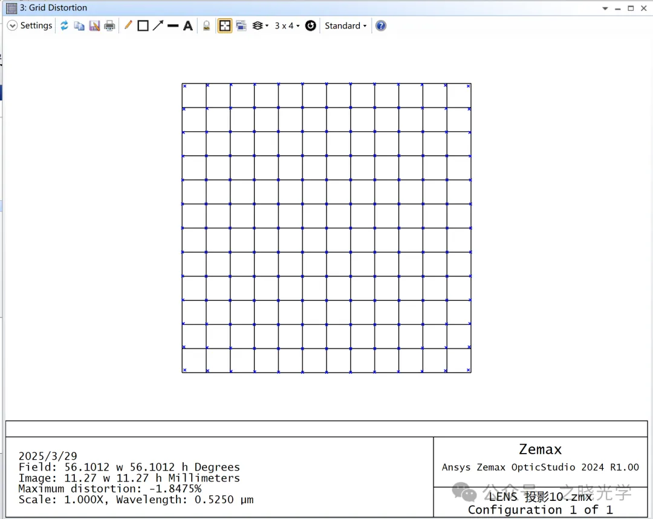The image size is (653, 519).
Task: Activate the text annotation 'A' tool
Action: (x=188, y=25)
